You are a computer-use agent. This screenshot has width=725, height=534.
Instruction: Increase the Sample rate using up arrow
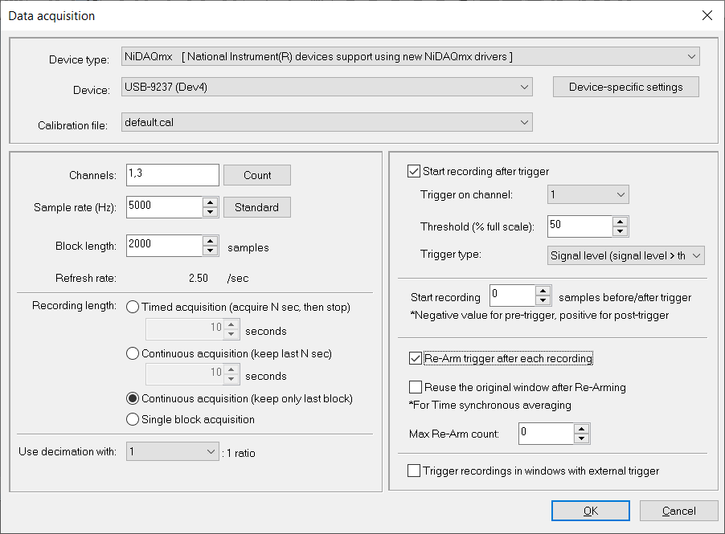pos(211,202)
